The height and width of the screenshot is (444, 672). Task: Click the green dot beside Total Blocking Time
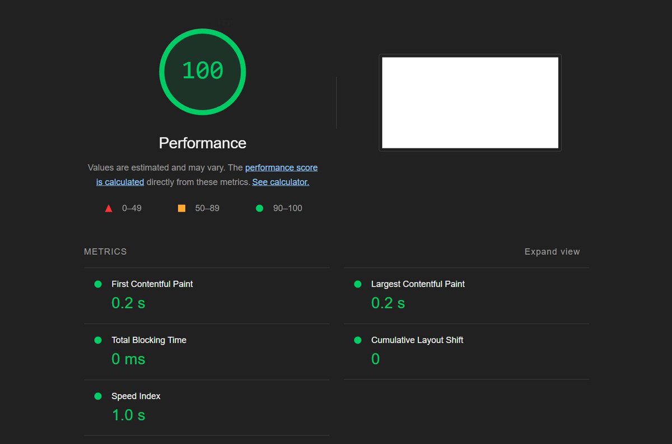(x=98, y=340)
